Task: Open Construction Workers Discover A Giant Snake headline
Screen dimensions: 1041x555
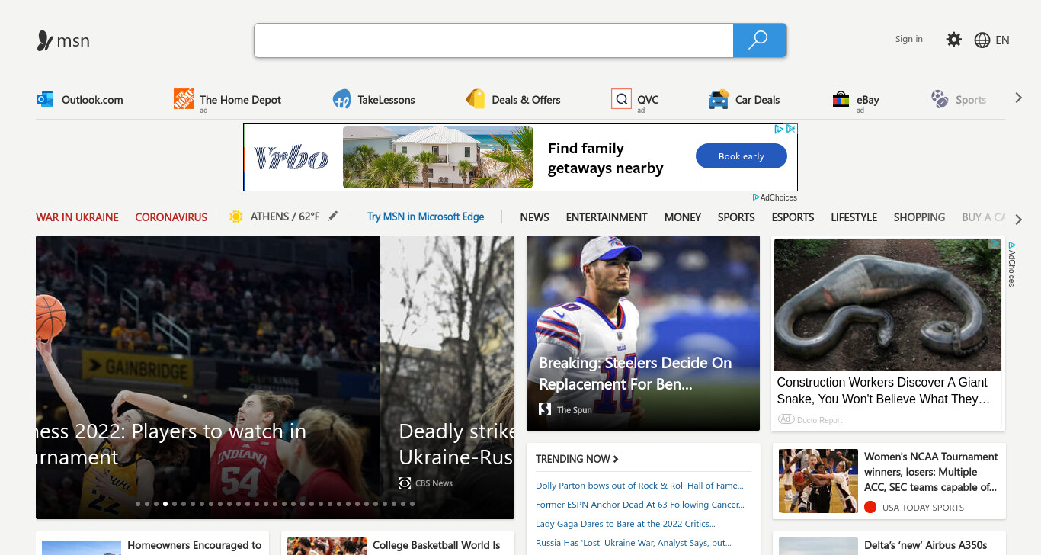Action: [883, 390]
